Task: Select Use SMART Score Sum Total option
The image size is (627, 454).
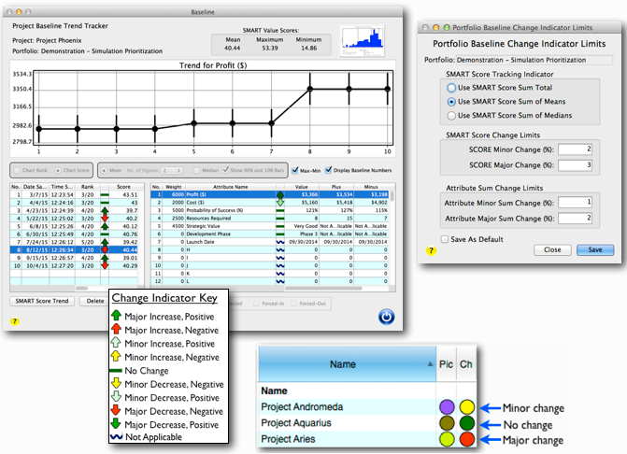Action: click(452, 87)
